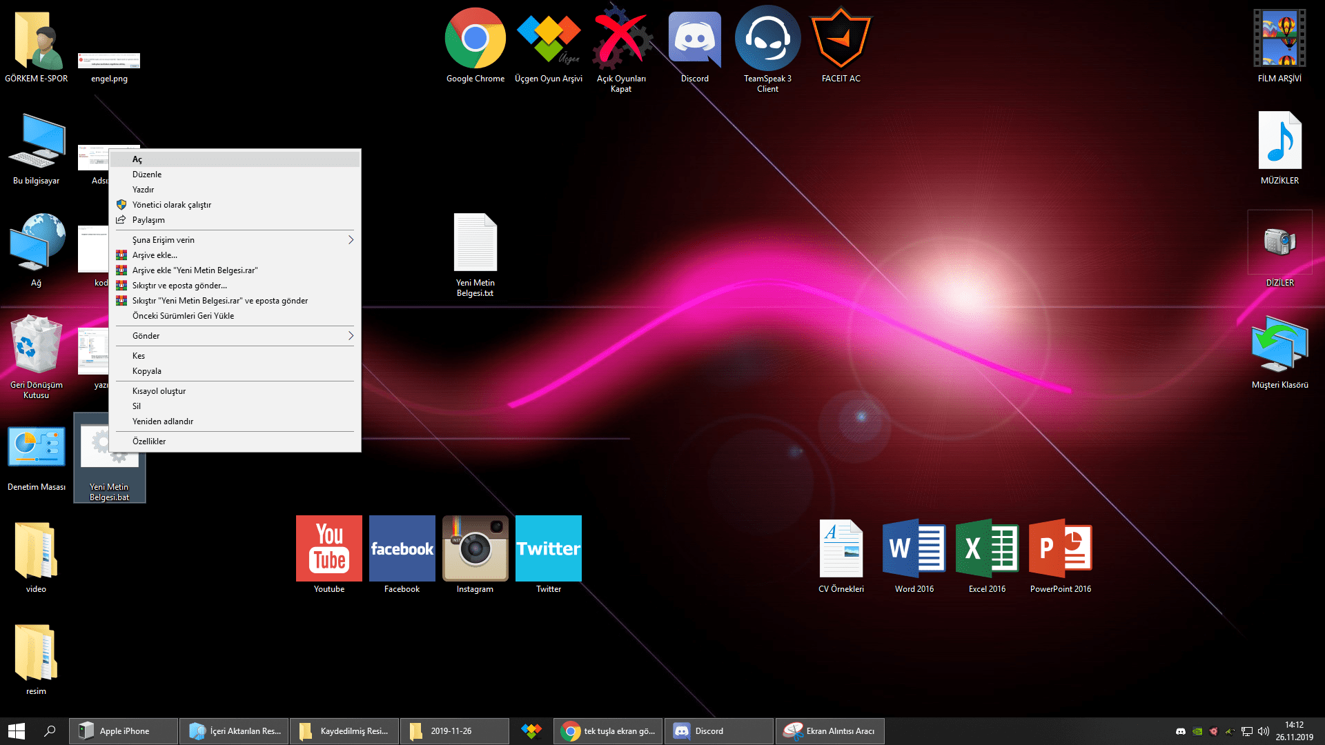The width and height of the screenshot is (1325, 745).
Task: Launch PowerPoint 2016 from desktop
Action: [x=1060, y=556]
